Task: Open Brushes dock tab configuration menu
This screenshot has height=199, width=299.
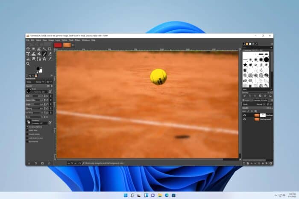Action: pos(272,44)
